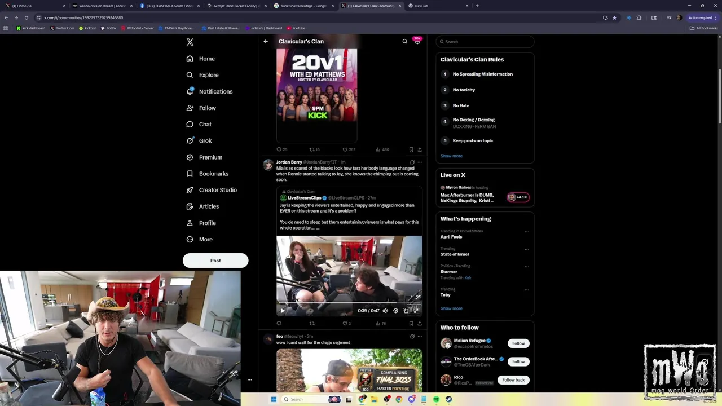Open more options for Toby trend
Viewport: 722px width, 406px height.
[527, 290]
